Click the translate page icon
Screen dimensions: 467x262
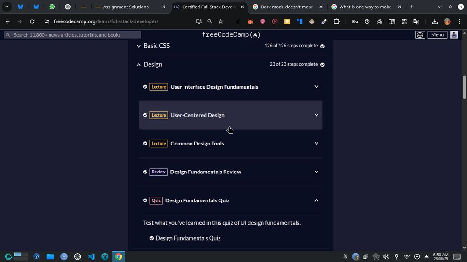417,21
